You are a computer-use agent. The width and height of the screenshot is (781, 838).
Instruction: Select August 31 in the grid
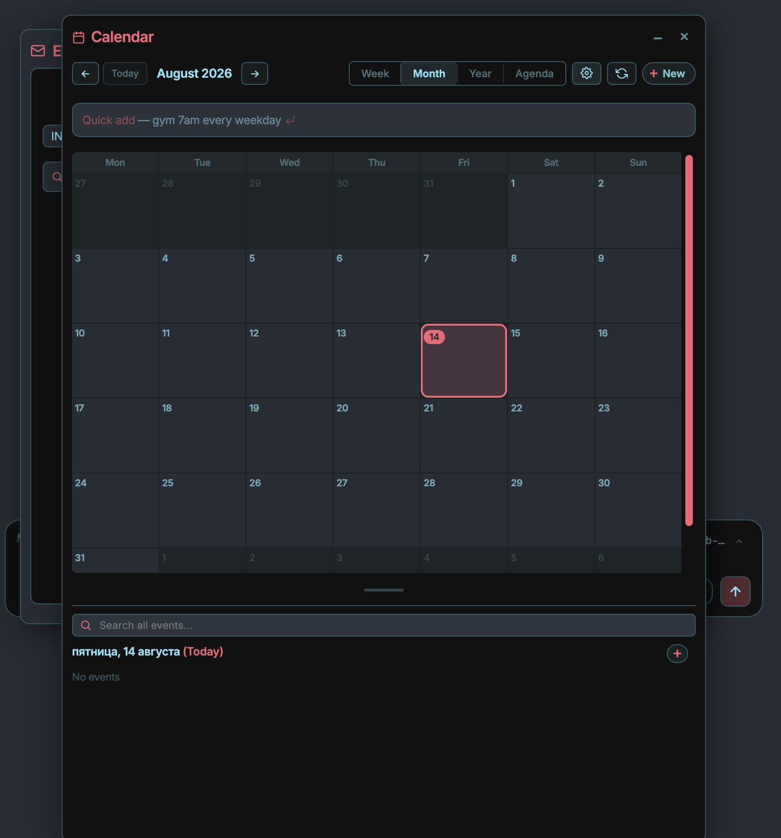tap(115, 561)
